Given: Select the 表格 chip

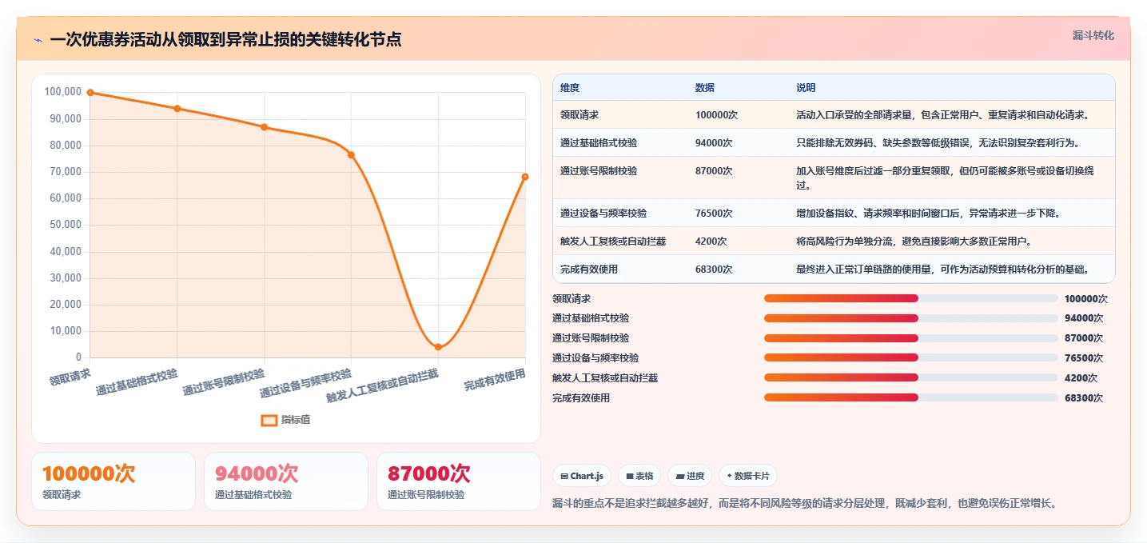Looking at the screenshot, I should click(x=639, y=476).
